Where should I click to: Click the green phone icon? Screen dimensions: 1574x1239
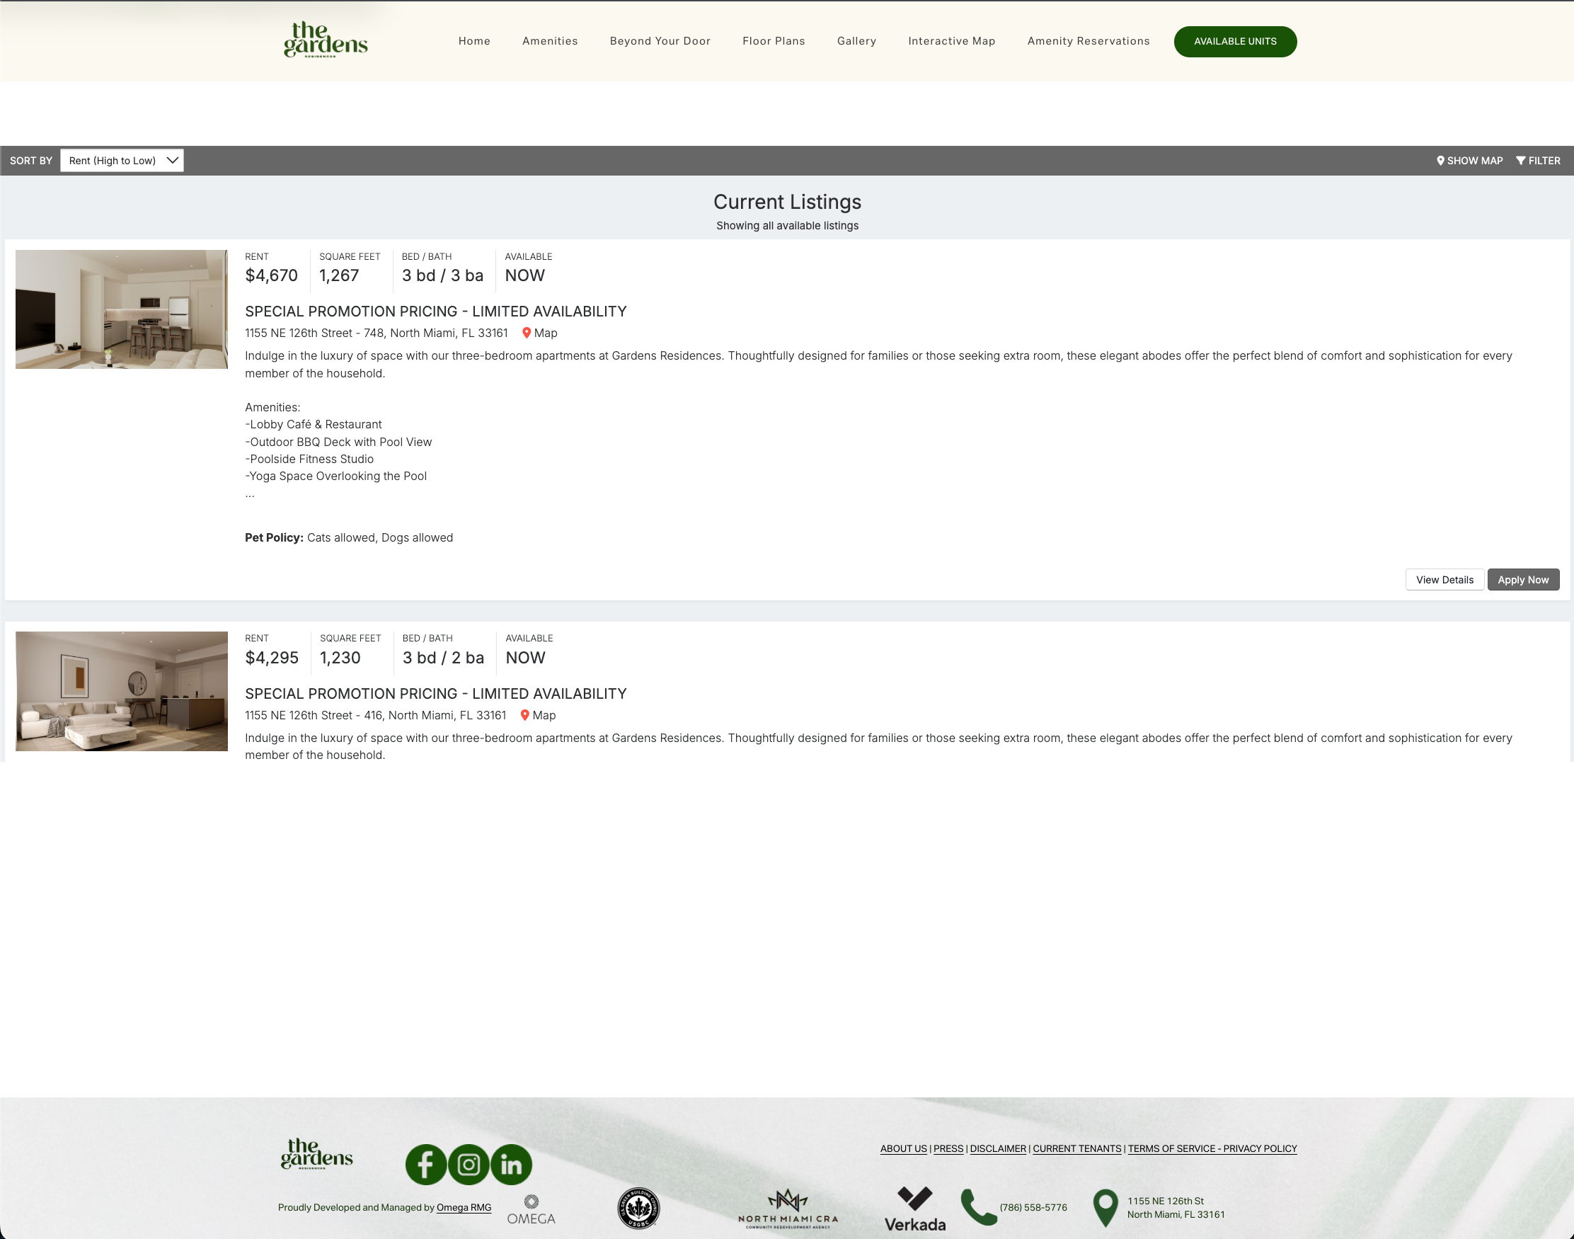click(978, 1207)
